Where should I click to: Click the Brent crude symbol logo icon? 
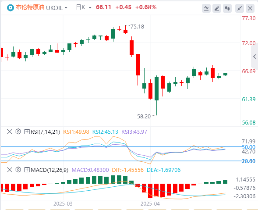tap(10, 8)
